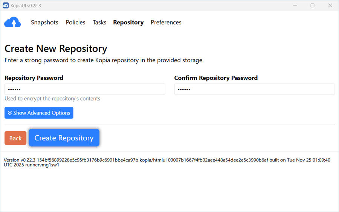This screenshot has width=339, height=212.
Task: Open the Snapshots tab
Action: 44,23
